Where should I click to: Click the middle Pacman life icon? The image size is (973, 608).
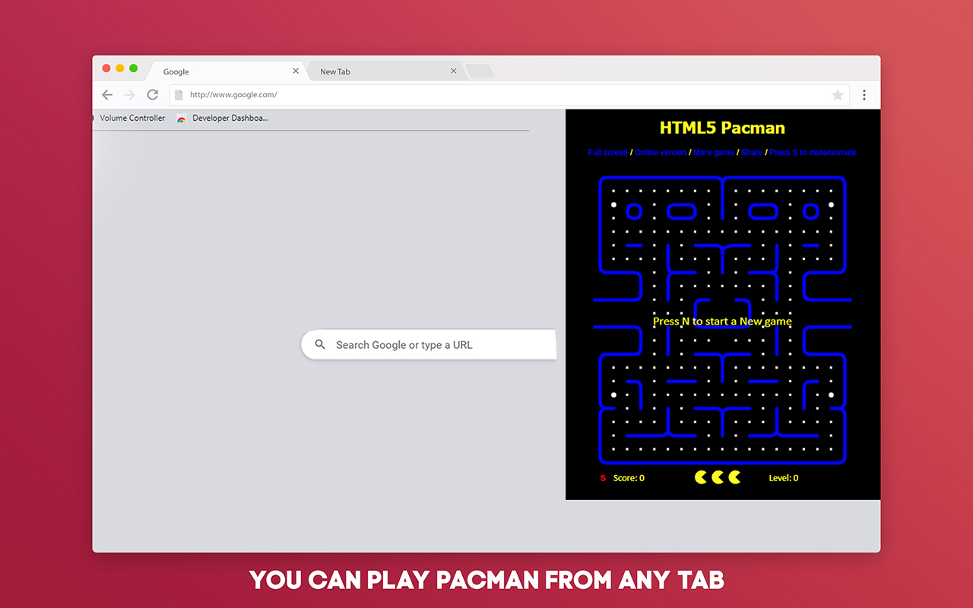click(x=718, y=477)
